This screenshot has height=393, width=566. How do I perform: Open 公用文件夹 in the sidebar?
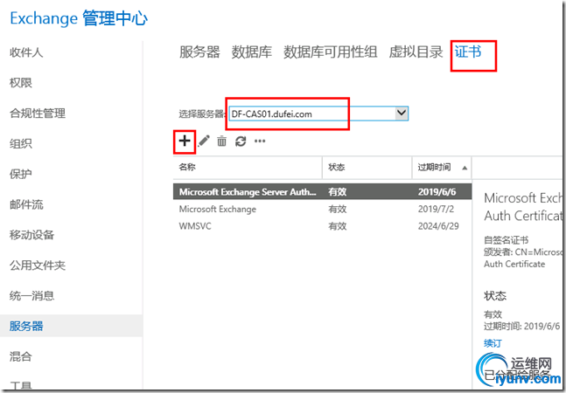point(38,265)
